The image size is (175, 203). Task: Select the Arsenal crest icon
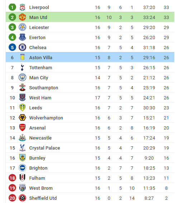[22, 128]
